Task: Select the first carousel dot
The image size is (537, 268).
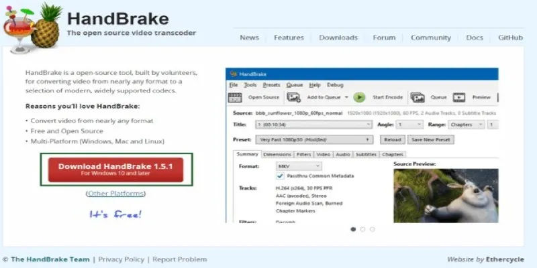Action: coord(354,229)
